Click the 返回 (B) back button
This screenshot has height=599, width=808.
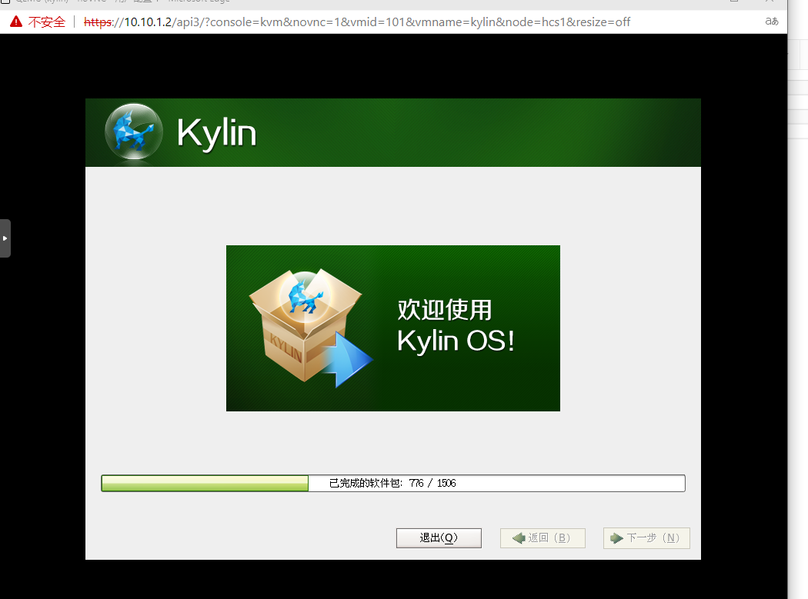click(x=543, y=537)
